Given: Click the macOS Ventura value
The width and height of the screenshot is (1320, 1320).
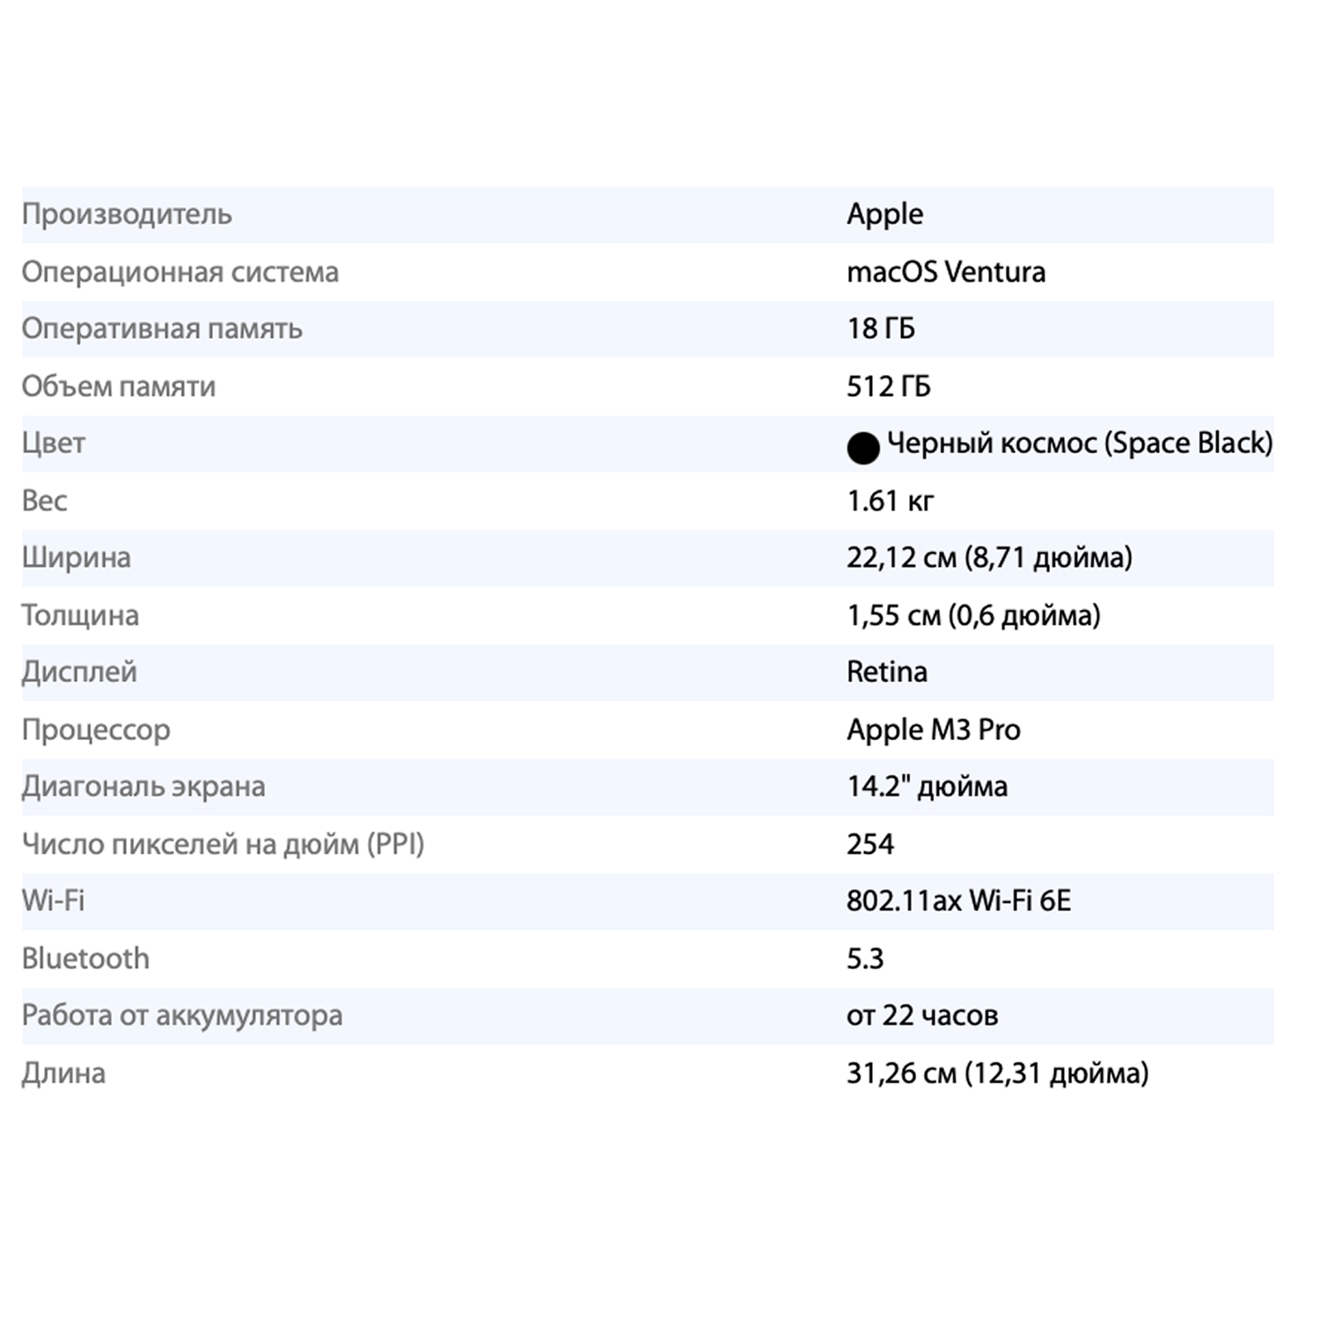Looking at the screenshot, I should pos(945,272).
